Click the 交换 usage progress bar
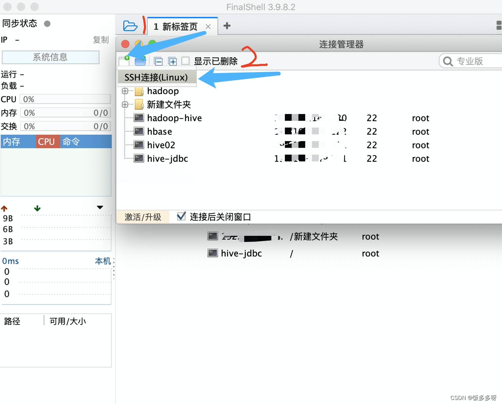The image size is (502, 404). 65,126
